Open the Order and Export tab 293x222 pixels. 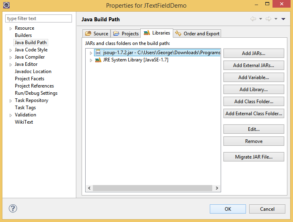[197, 34]
